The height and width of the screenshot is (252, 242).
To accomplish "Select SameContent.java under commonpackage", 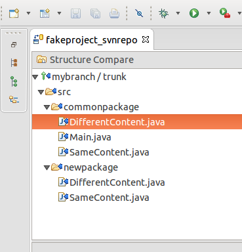I will (x=110, y=152).
